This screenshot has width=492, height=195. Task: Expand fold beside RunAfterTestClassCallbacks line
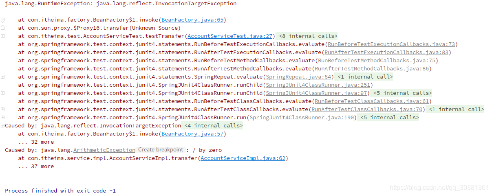click(x=3, y=109)
